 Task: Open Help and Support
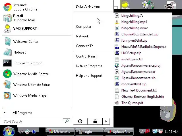tap(89, 76)
